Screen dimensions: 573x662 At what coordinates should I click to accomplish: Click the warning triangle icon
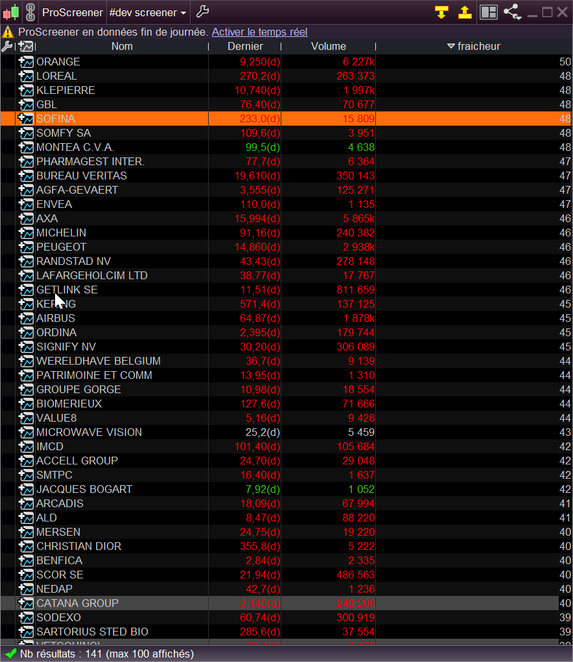[8, 32]
